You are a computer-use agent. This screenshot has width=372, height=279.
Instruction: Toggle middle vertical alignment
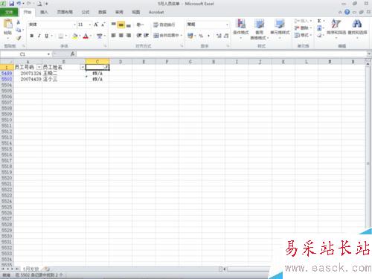(x=121, y=25)
